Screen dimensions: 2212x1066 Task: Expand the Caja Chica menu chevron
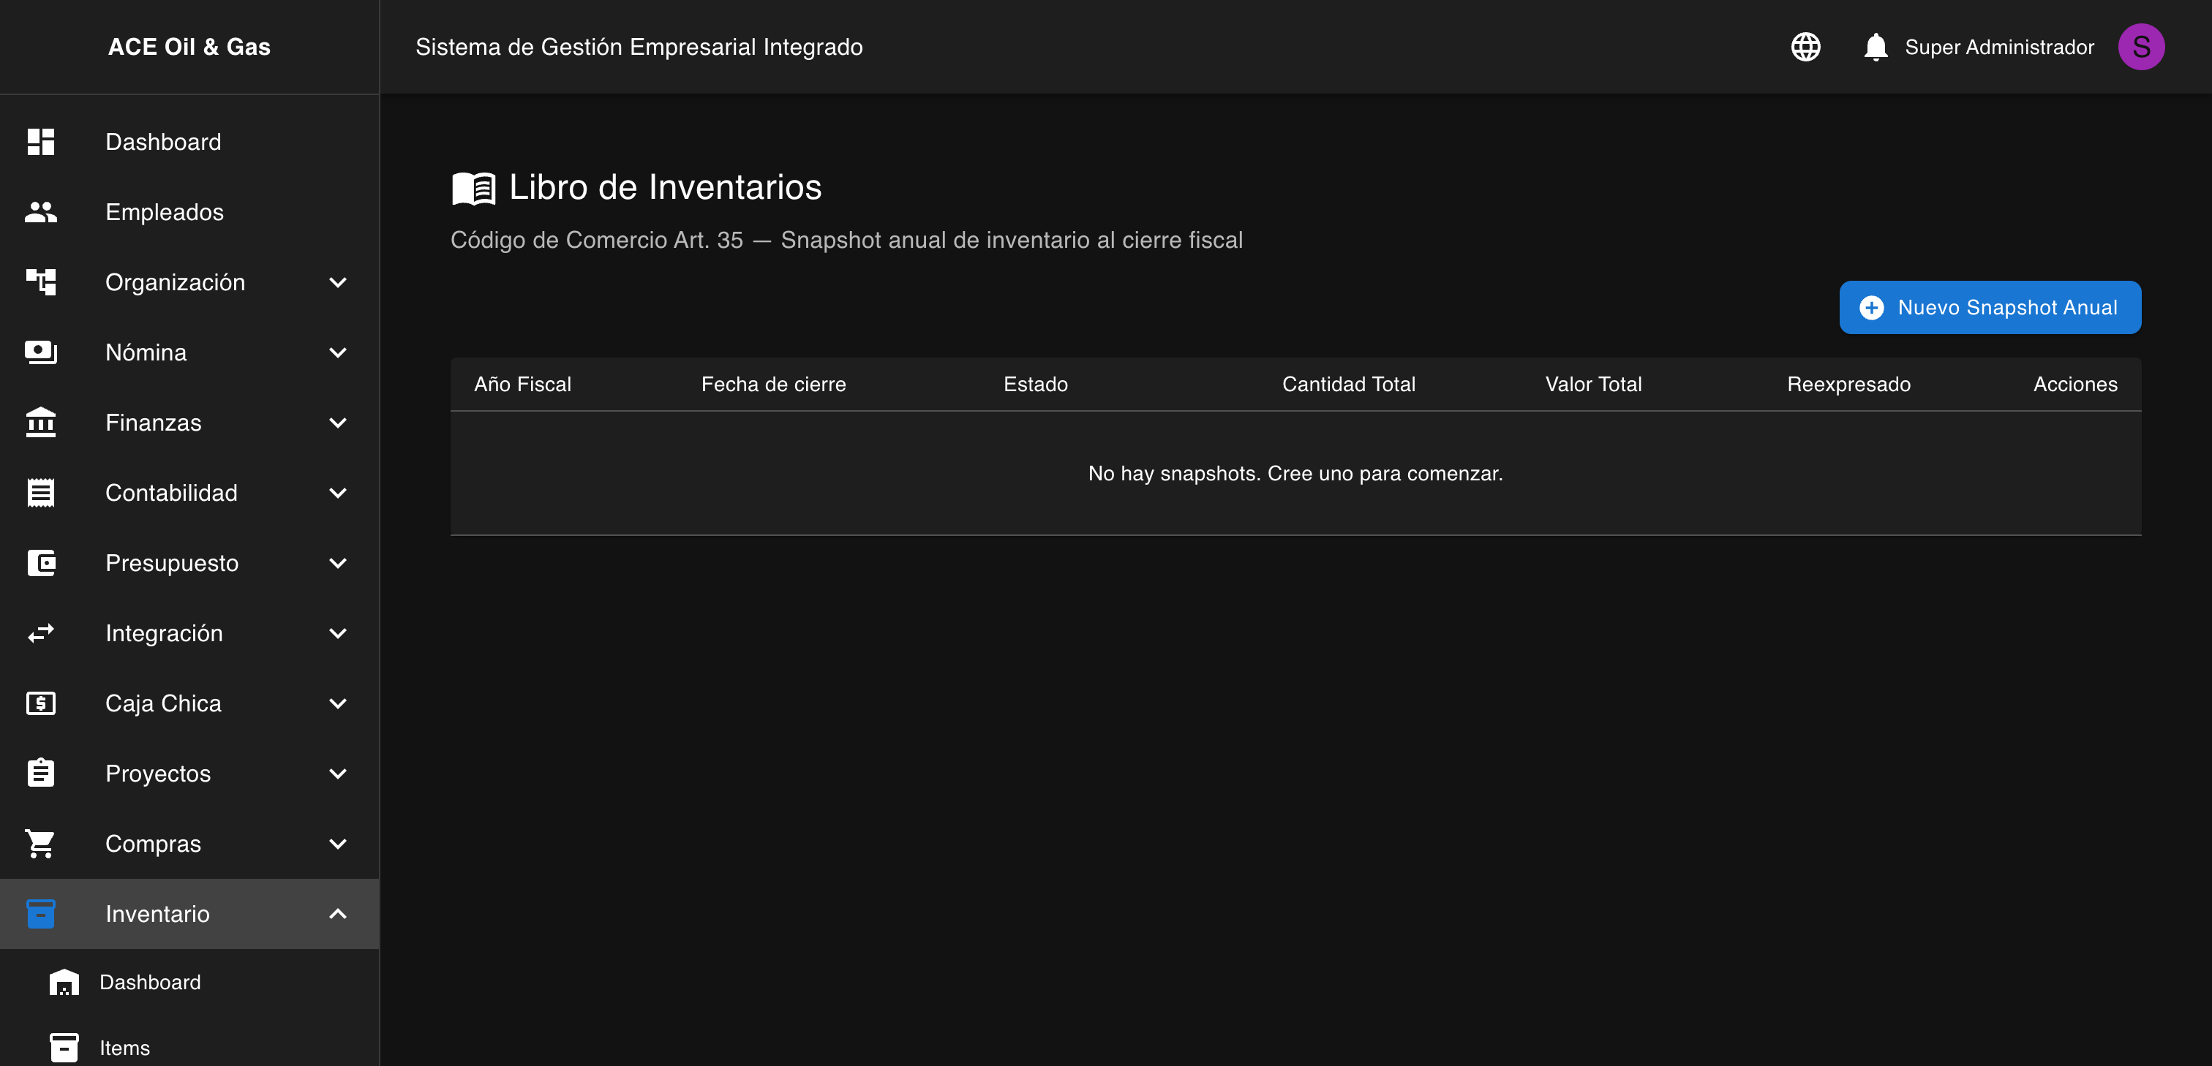[339, 704]
